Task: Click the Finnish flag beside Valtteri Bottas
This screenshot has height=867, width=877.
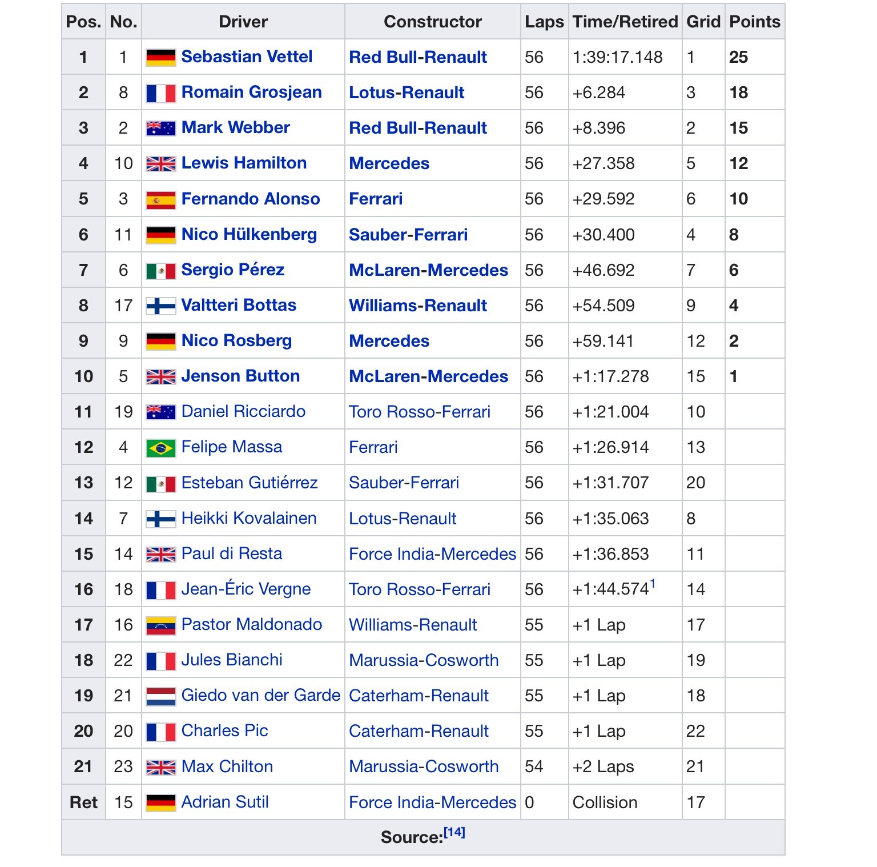Action: (160, 306)
